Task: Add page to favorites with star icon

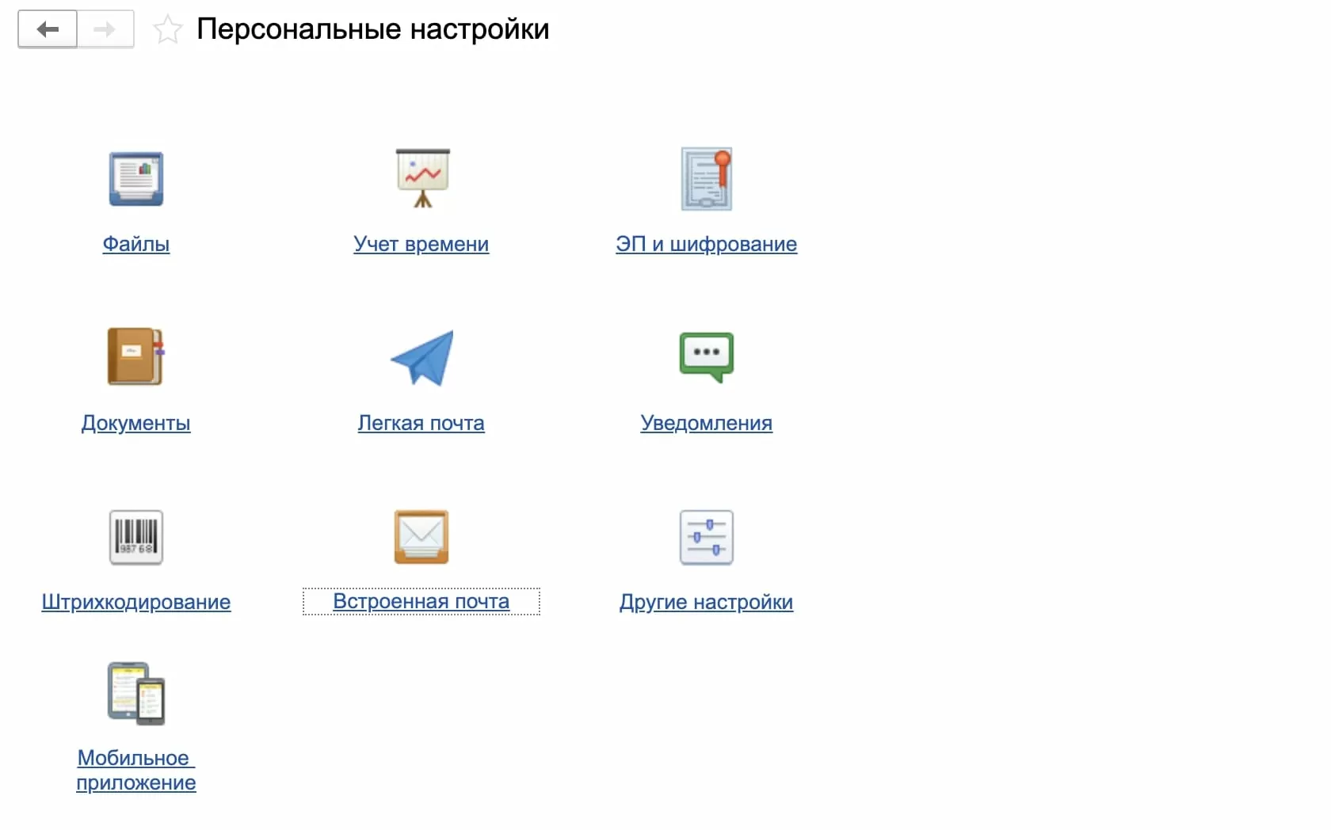Action: 167,30
